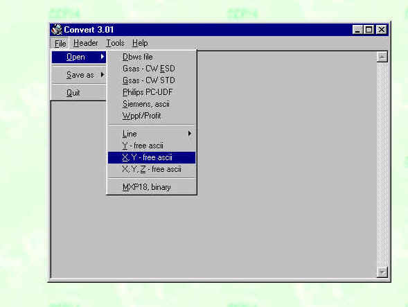Screen dimensions: 408x307
Task: Open the Tools menu
Action: pyautogui.click(x=115, y=43)
